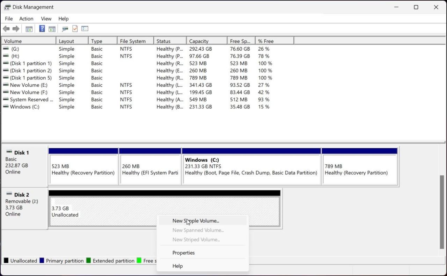Click the Extended partition legend text

pos(113,261)
